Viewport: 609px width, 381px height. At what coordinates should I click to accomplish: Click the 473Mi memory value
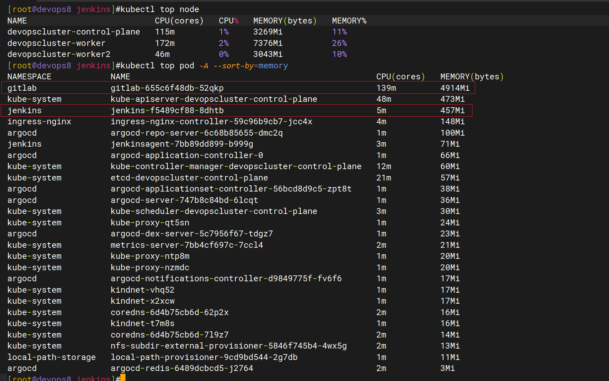pyautogui.click(x=452, y=99)
